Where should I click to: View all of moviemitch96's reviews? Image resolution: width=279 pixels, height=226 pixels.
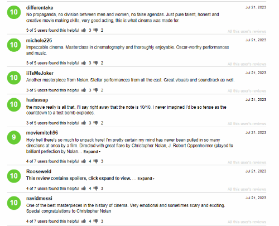click(x=247, y=162)
